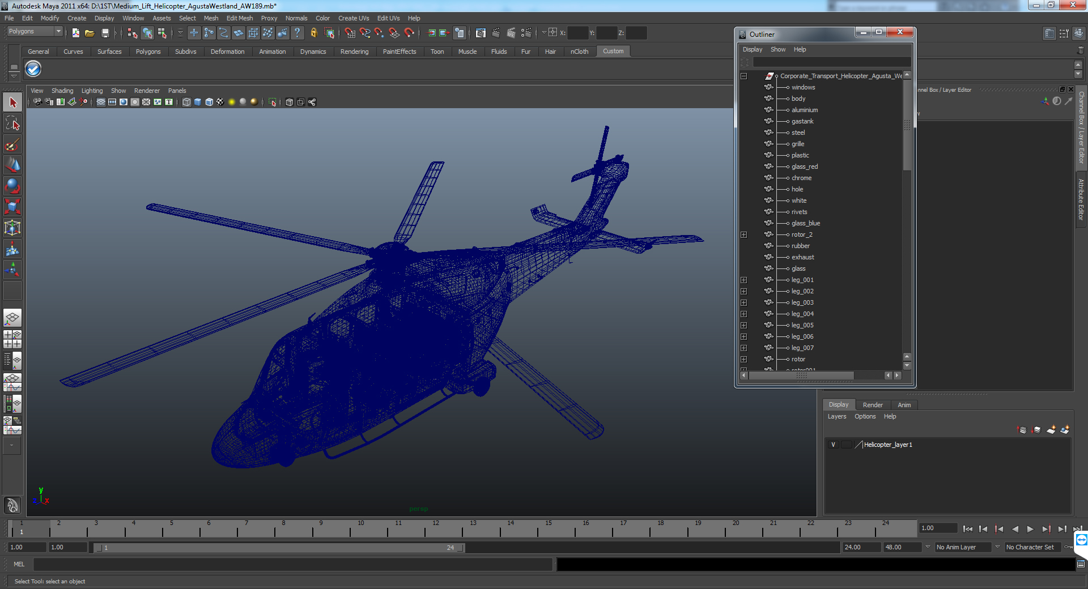Open the No Character Set dropdown arrow

pos(998,547)
